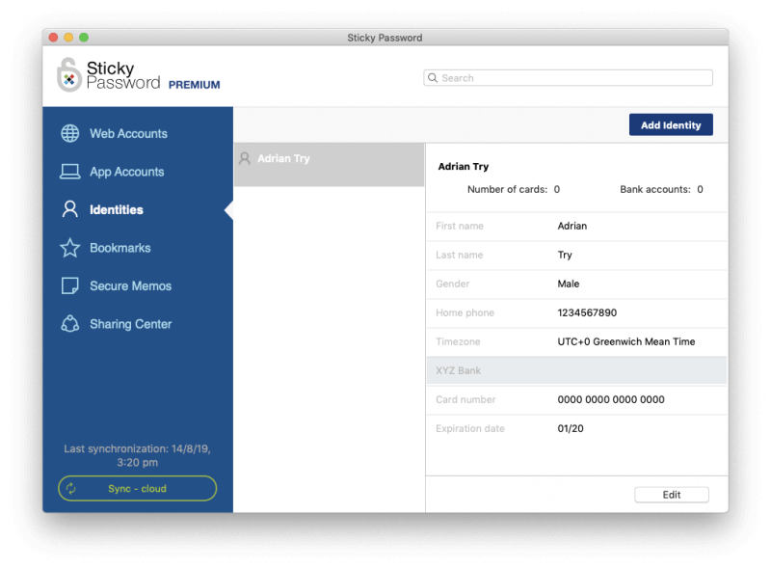This screenshot has height=569, width=771.
Task: Click the Identities person icon in sidebar
Action: (x=69, y=209)
